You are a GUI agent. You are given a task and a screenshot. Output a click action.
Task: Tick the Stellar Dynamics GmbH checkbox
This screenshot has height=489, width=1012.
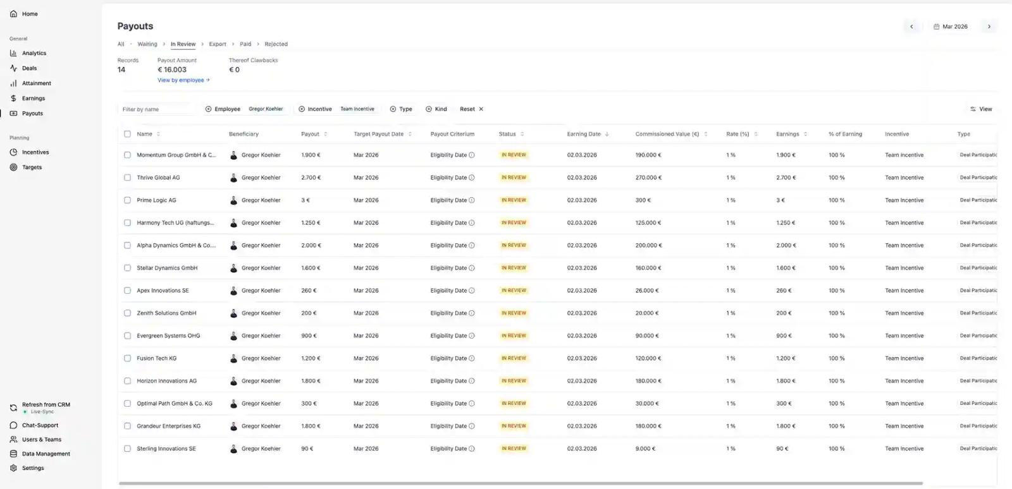(x=127, y=268)
